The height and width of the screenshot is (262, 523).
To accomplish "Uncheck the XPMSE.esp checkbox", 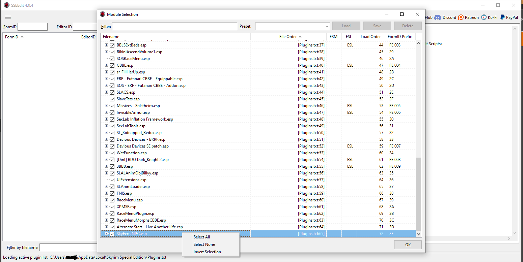I will (112, 207).
